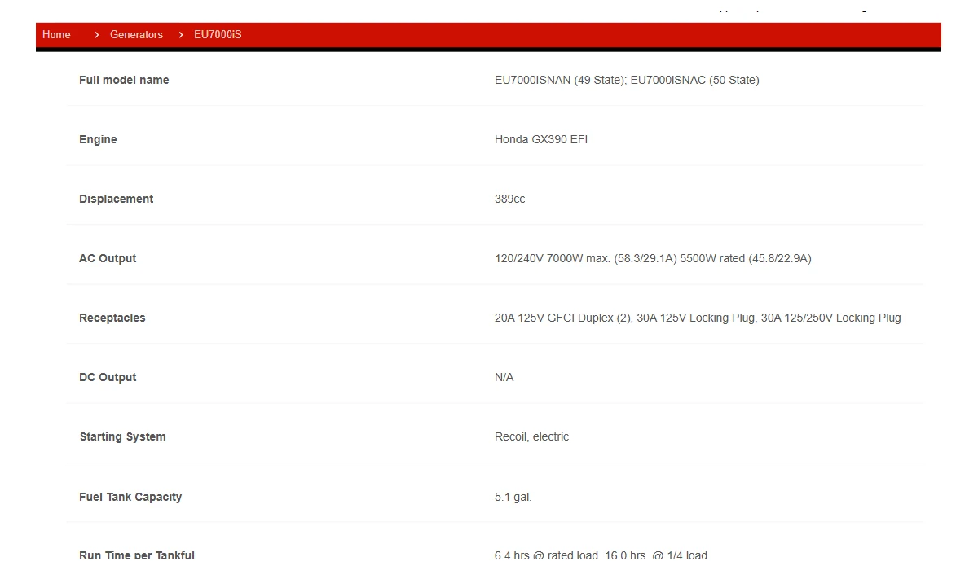
Task: Click the "EU7000ISNAN (49 State)" model value
Action: point(559,80)
